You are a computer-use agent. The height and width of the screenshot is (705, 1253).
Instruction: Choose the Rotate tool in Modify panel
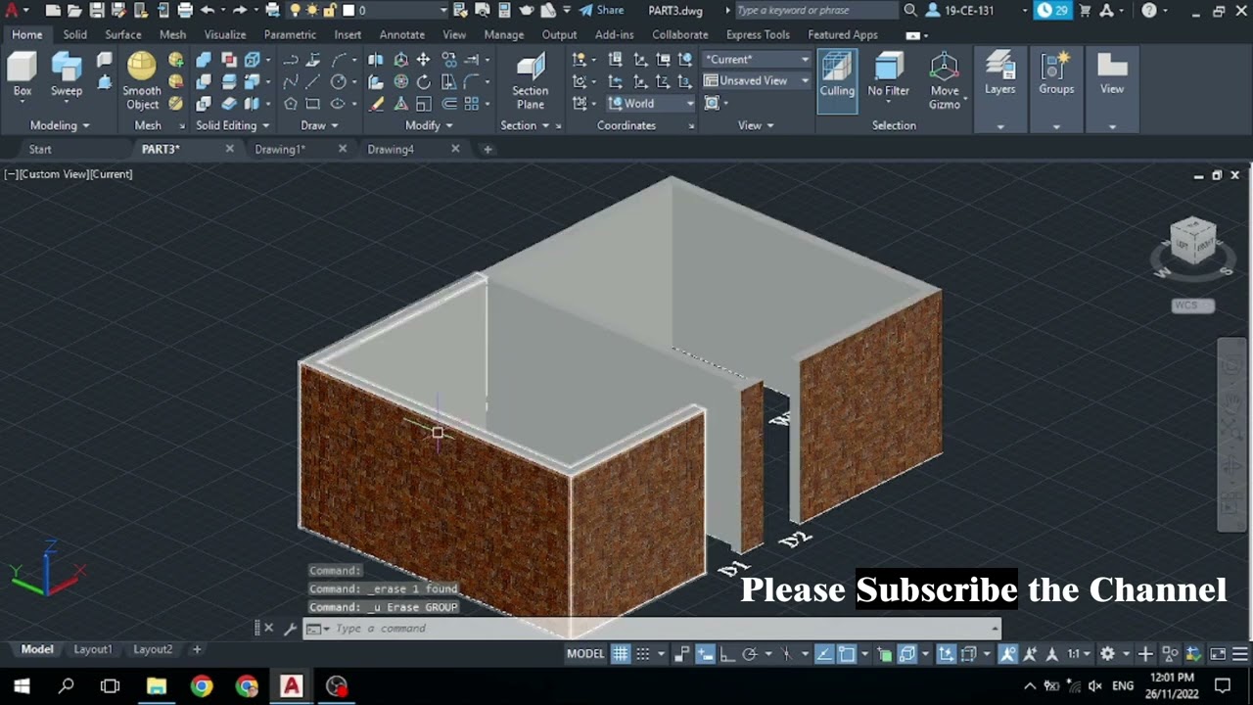coord(423,82)
